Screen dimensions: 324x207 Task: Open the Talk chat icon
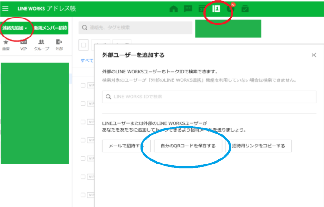click(188, 9)
